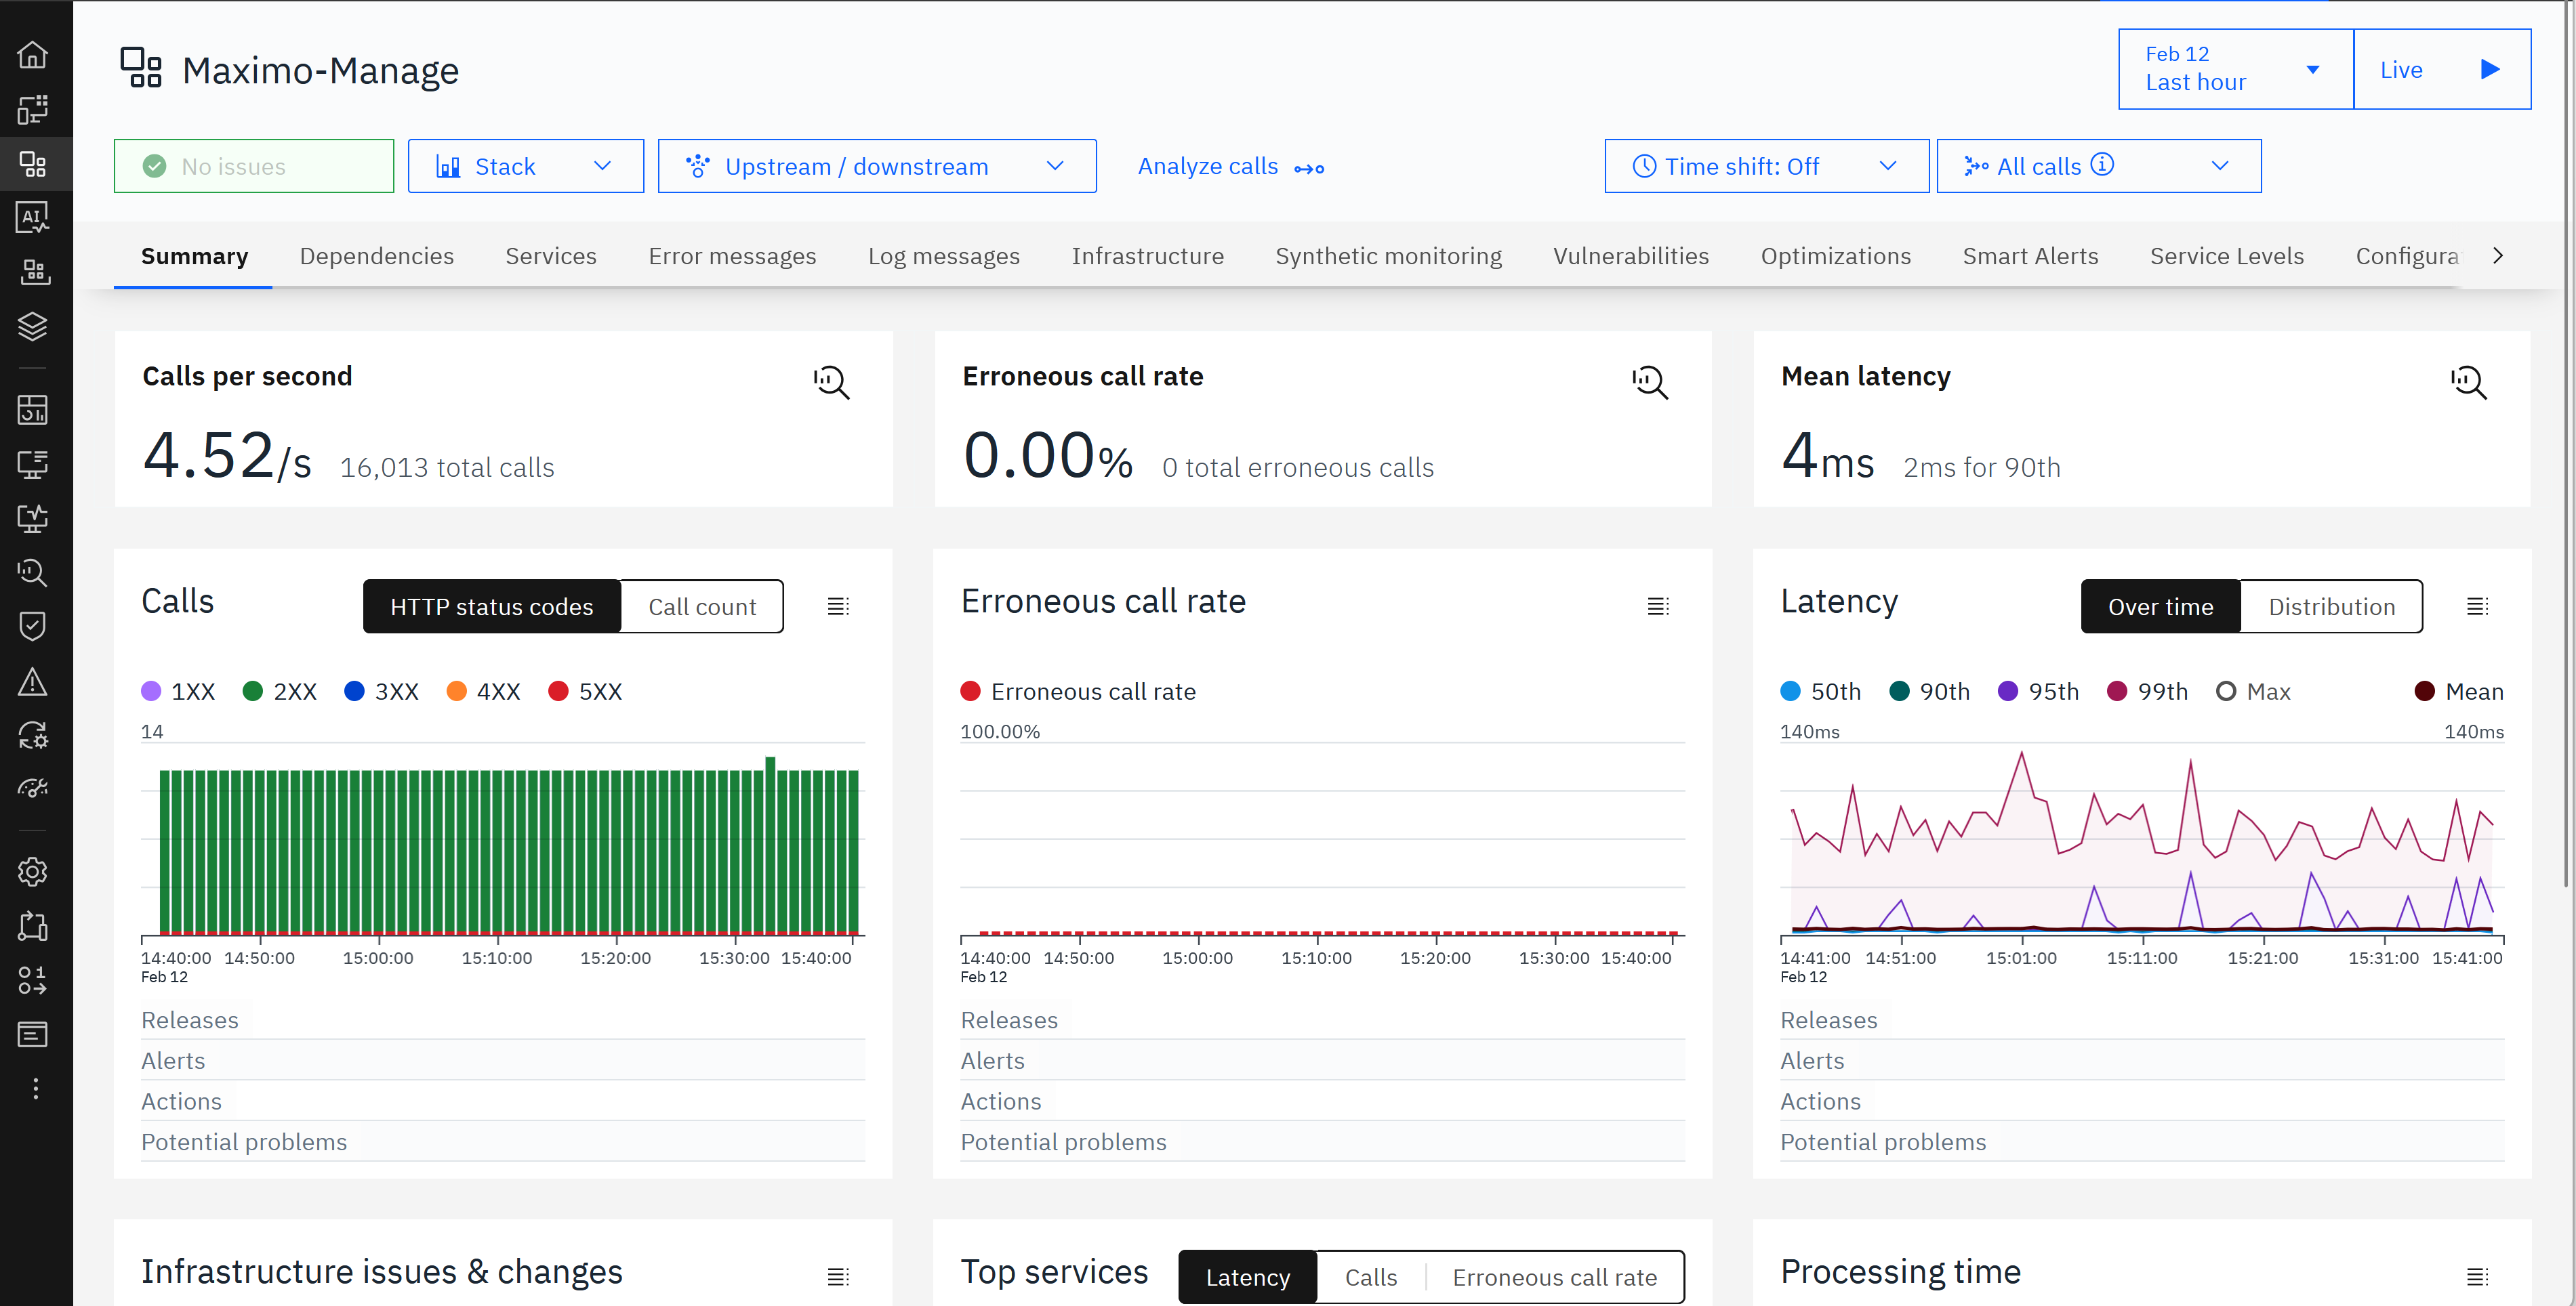Expand the All calls dropdown
Image resolution: width=2576 pixels, height=1306 pixels.
tap(2098, 166)
